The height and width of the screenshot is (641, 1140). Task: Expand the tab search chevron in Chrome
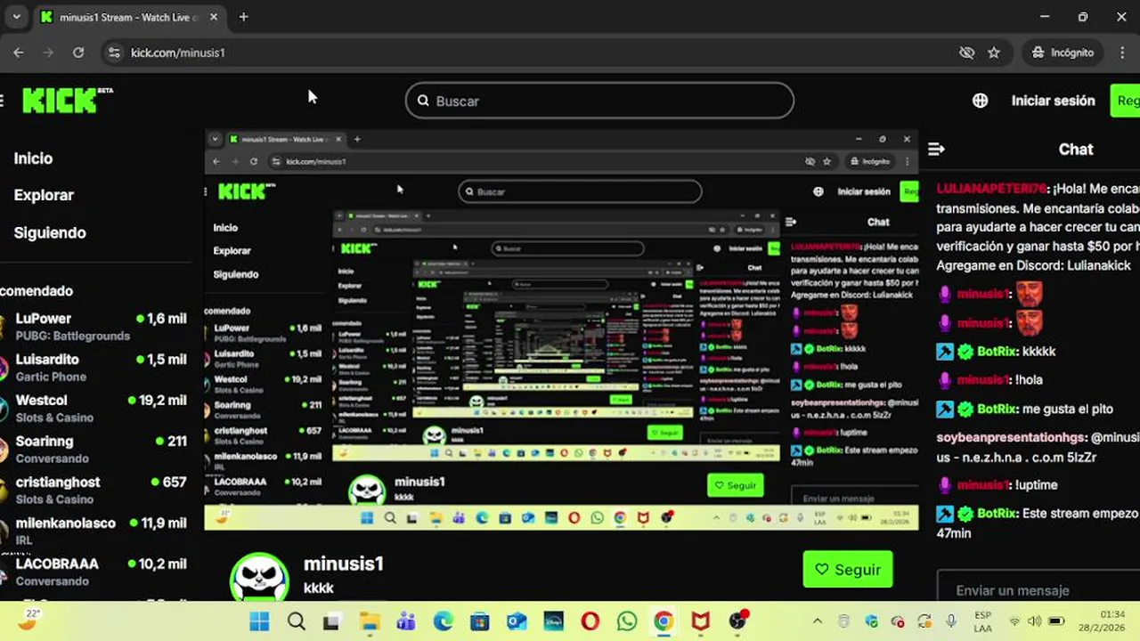click(16, 17)
